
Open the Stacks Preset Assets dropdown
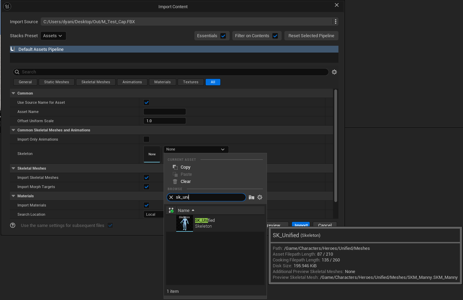tap(53, 36)
